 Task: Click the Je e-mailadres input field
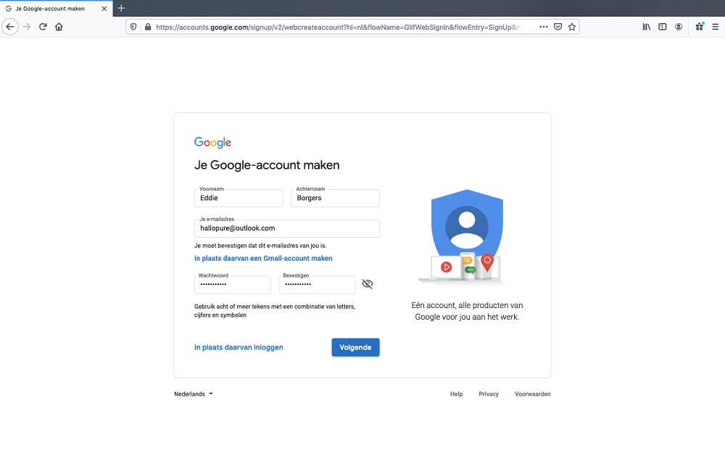(x=286, y=228)
